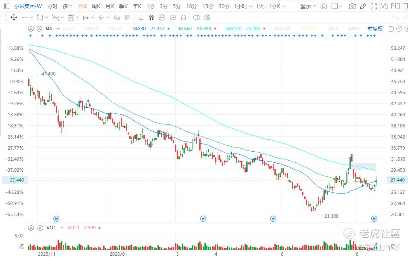Delete drawings with the trash icon
The height and width of the screenshot is (257, 408).
click(x=184, y=17)
